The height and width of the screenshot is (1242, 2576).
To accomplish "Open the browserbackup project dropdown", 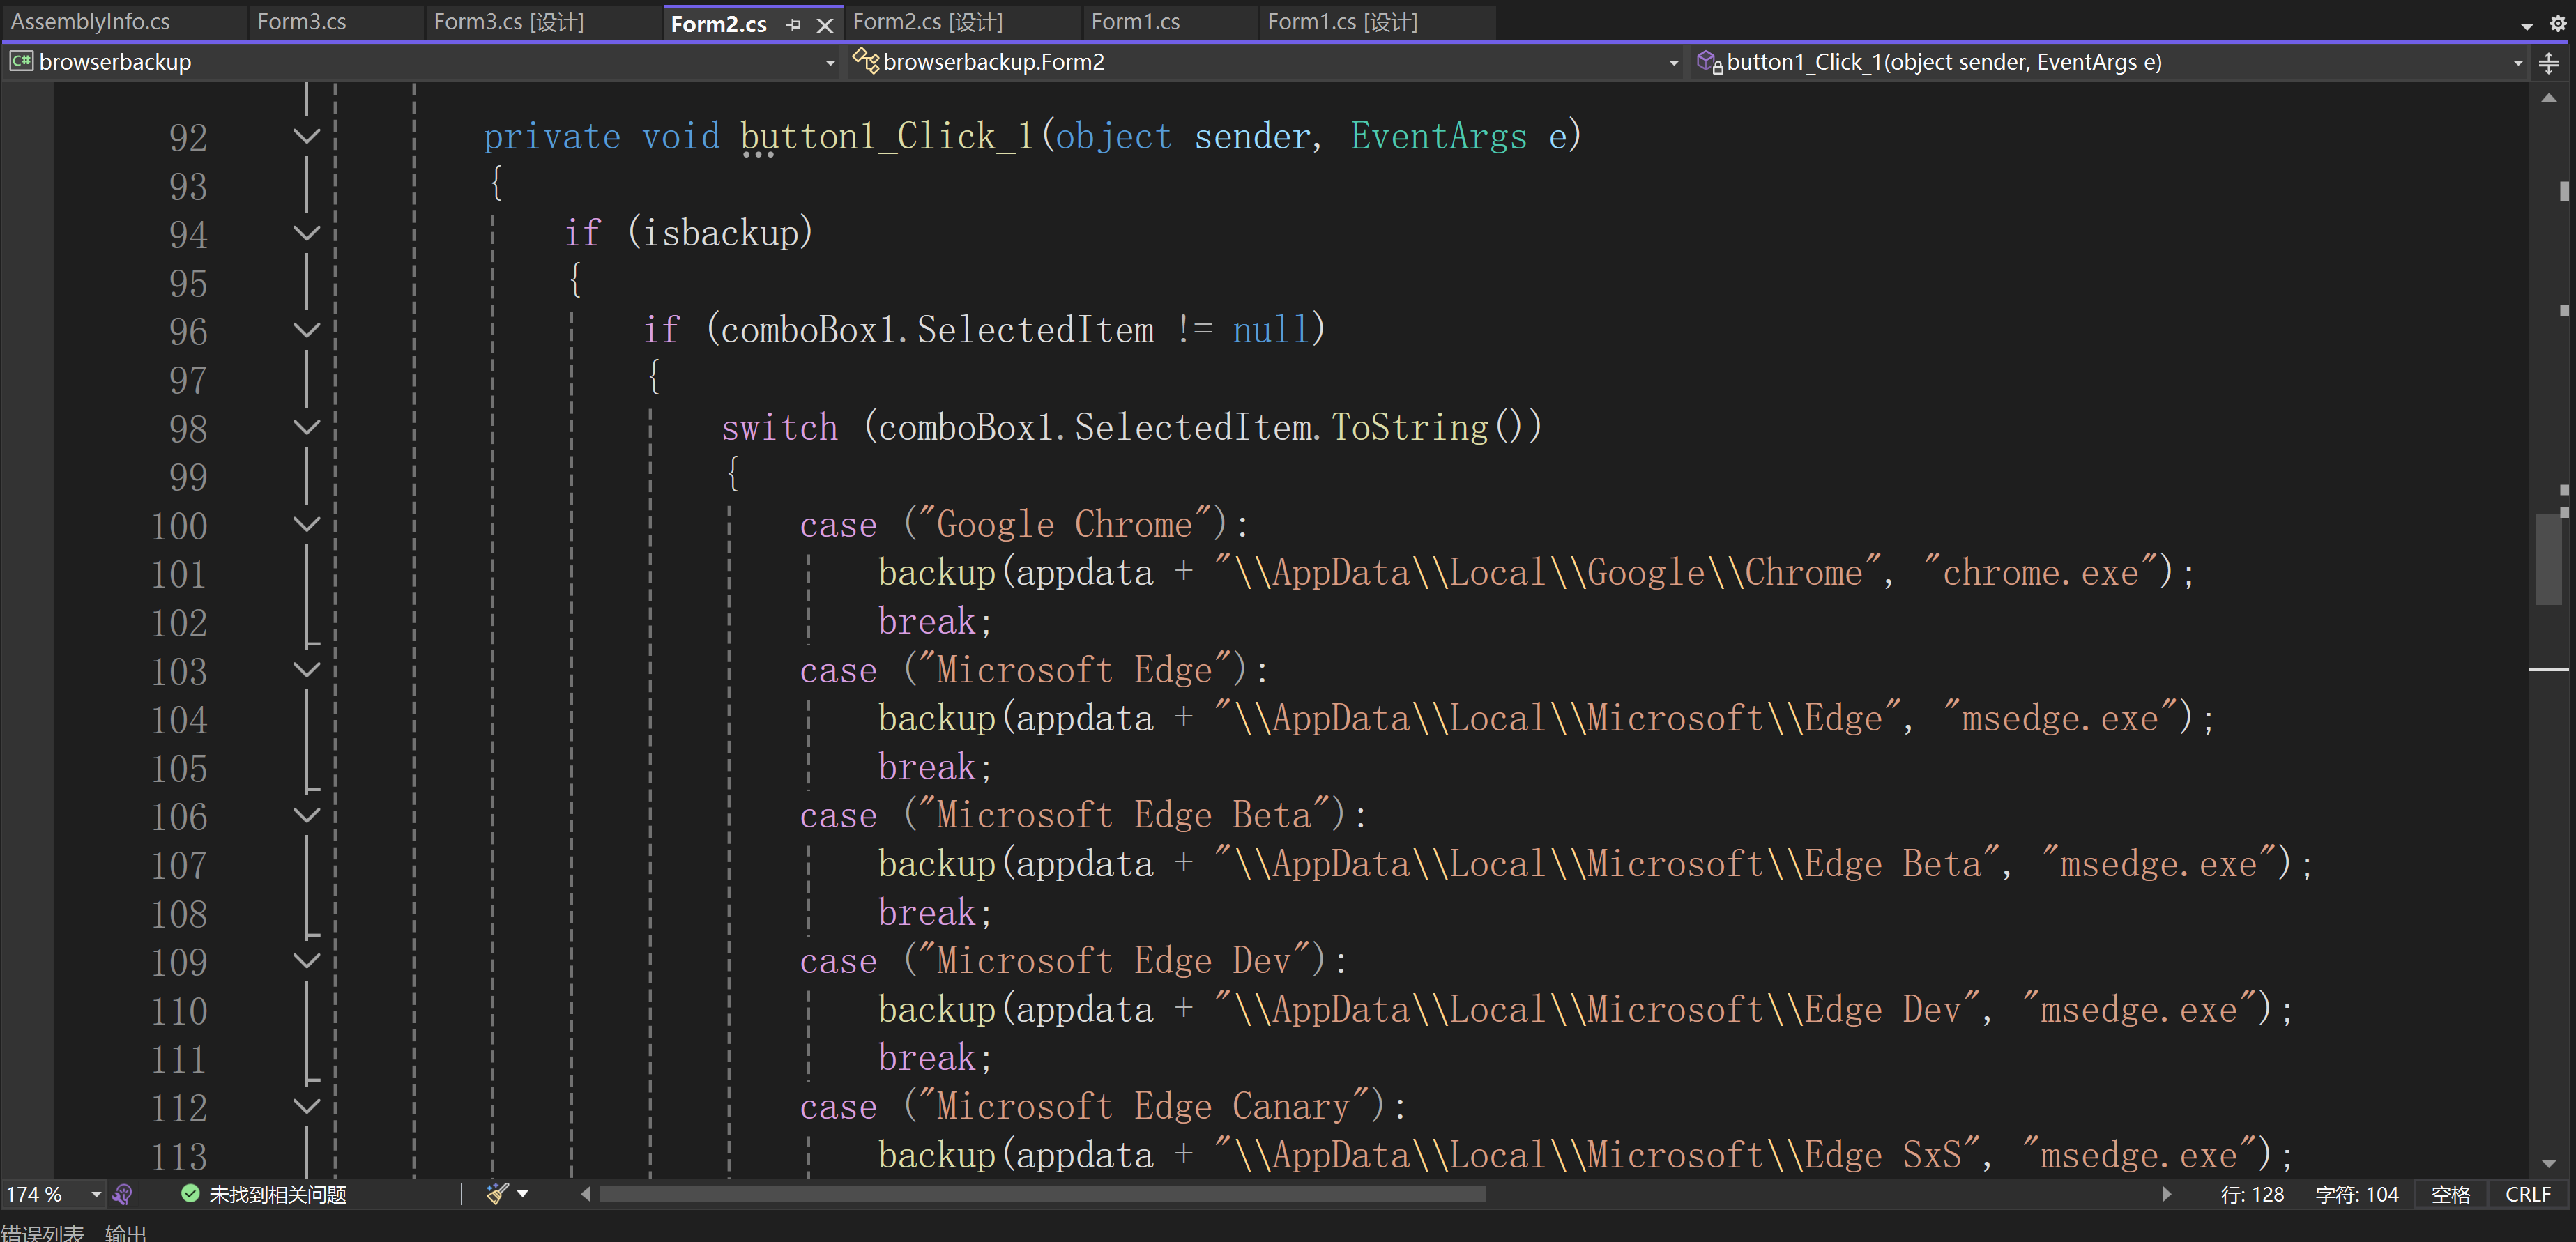I will 423,62.
